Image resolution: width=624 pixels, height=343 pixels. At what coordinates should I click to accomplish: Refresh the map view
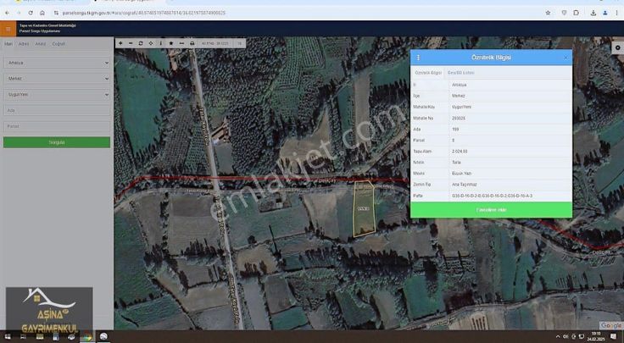tap(141, 43)
